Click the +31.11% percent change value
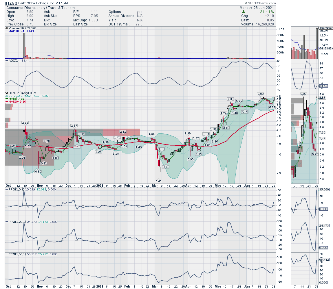The width and height of the screenshot is (333, 289). coord(266,12)
